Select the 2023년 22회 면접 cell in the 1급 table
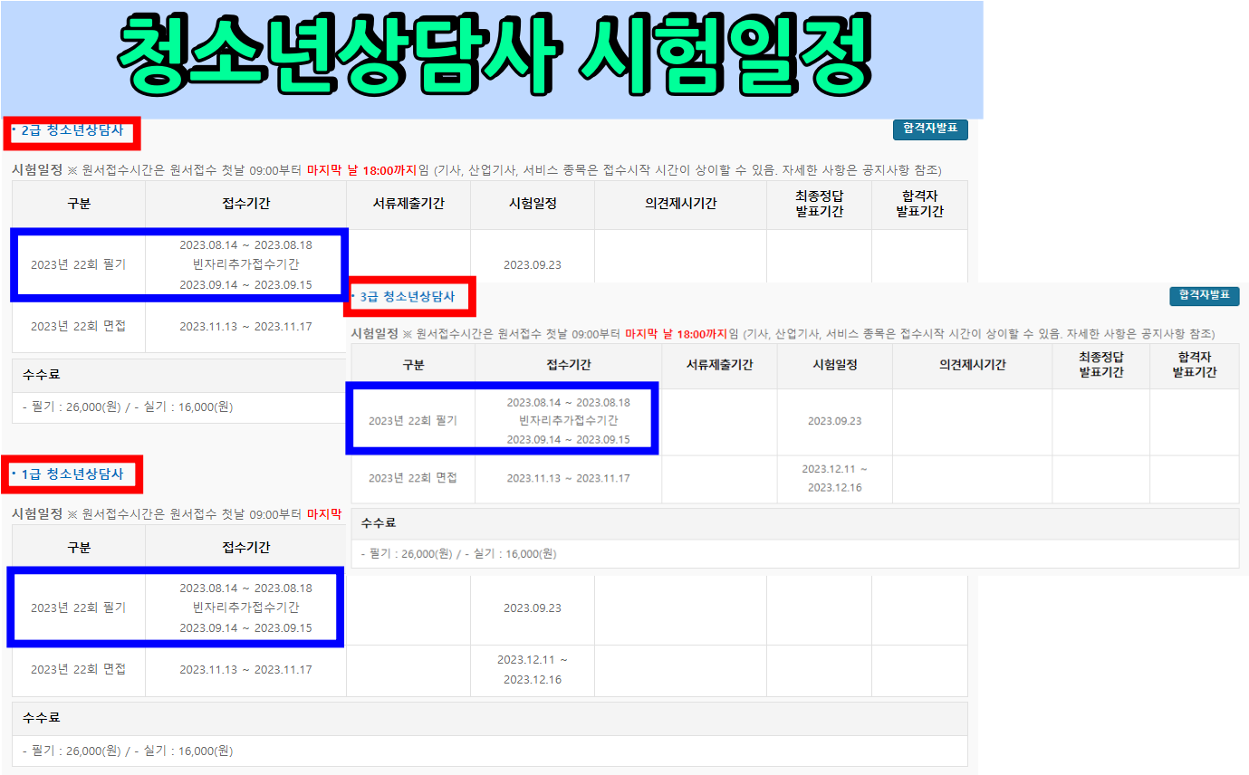 [79, 669]
